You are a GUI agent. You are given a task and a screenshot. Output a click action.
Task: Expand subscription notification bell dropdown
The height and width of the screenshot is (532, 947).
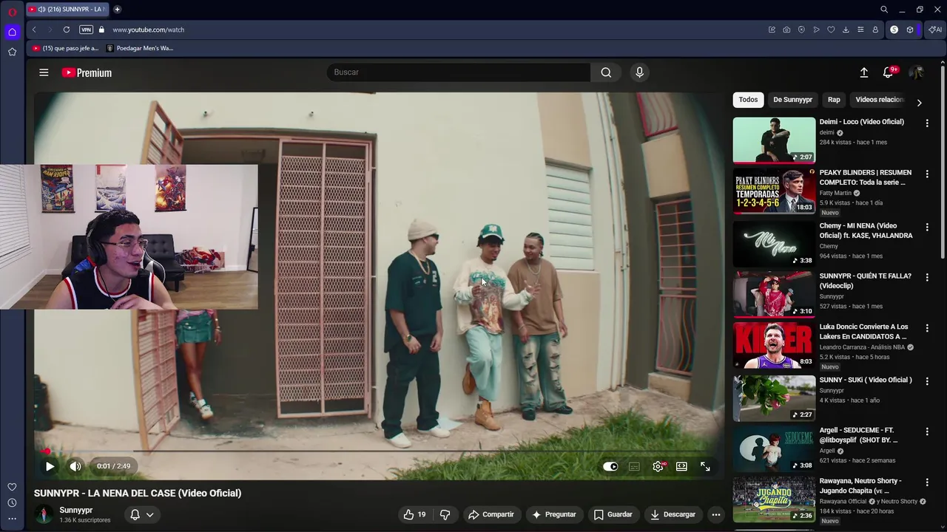coord(142,515)
